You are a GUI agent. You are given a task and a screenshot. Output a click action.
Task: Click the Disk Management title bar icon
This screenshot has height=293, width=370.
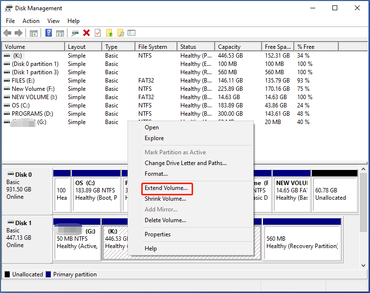(8, 8)
